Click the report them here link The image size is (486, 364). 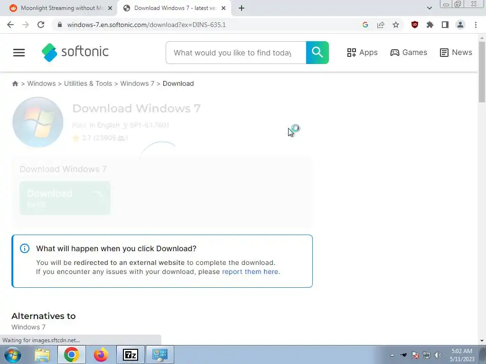coord(250,272)
